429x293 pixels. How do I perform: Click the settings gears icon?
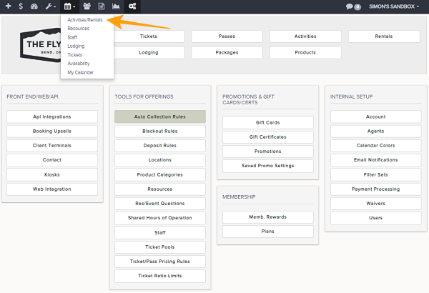[x=133, y=6]
